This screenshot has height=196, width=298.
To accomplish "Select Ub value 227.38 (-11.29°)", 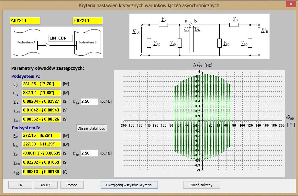I will [x=41, y=144].
